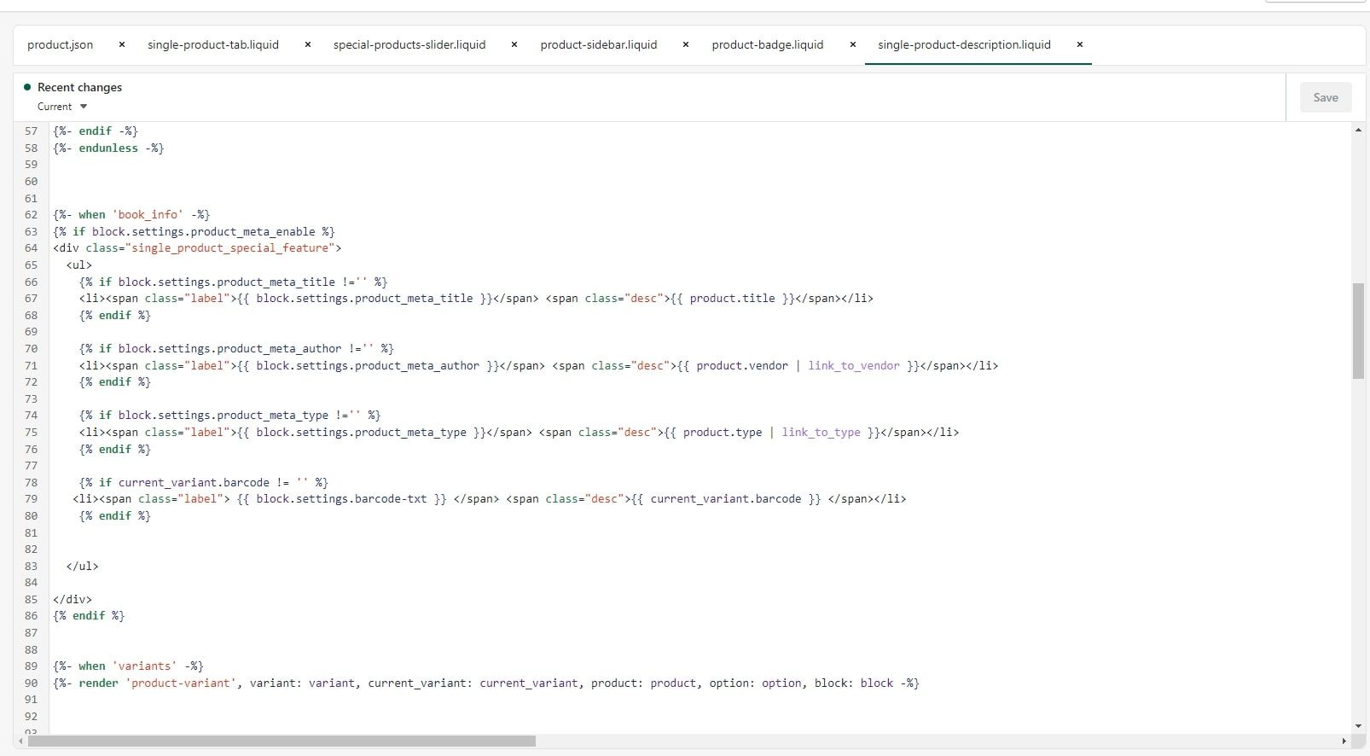The image size is (1370, 756).
Task: Click product.vendor on line 71
Action: coord(742,366)
